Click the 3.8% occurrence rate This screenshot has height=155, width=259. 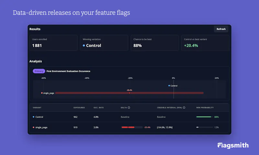pyautogui.click(x=96, y=127)
